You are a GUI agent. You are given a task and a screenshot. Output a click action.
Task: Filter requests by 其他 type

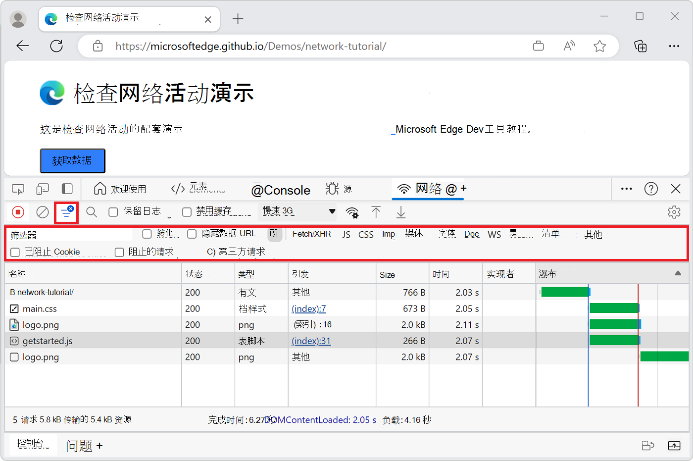[x=593, y=234]
